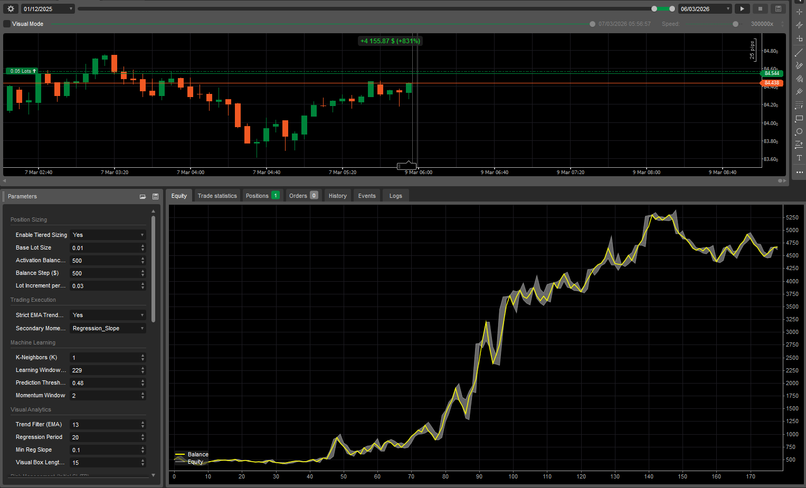Image resolution: width=806 pixels, height=488 pixels.
Task: Start the backtest with the play button
Action: 742,8
